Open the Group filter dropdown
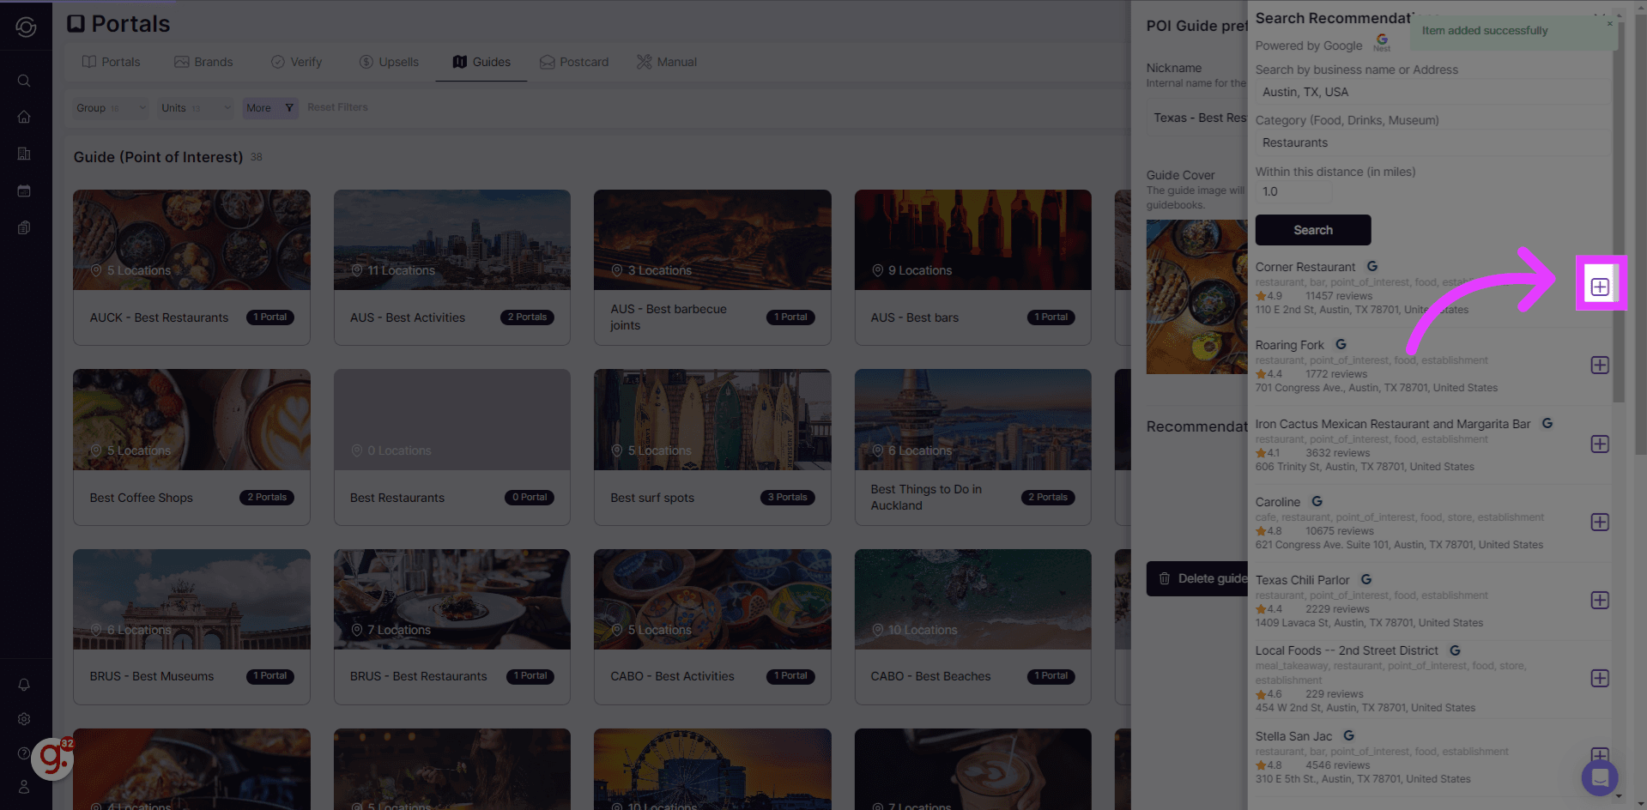 [110, 108]
